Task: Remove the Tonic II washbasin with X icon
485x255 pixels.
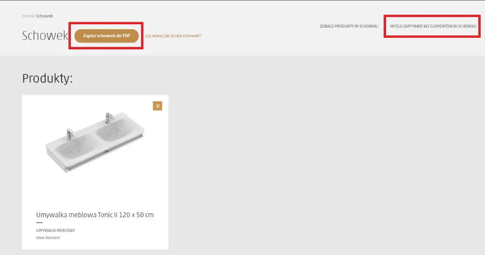Action: tap(158, 106)
